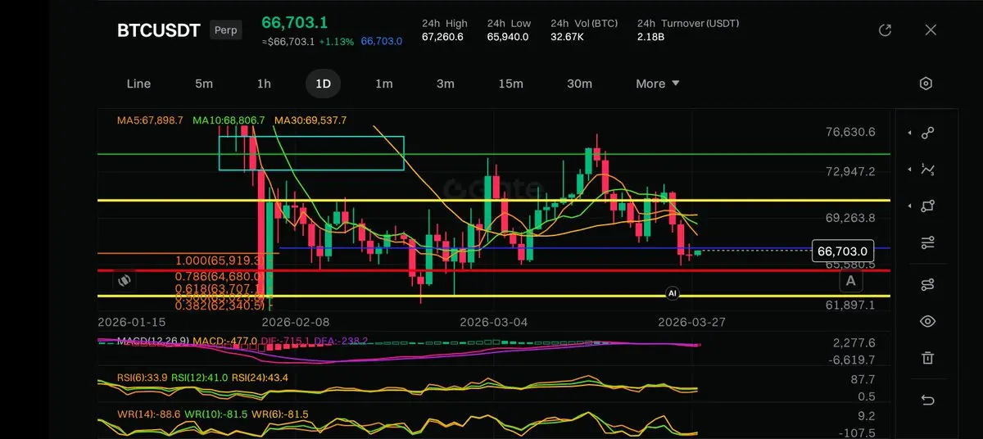Expand wave tools submenu arrow
This screenshot has width=983, height=439.
coord(909,170)
